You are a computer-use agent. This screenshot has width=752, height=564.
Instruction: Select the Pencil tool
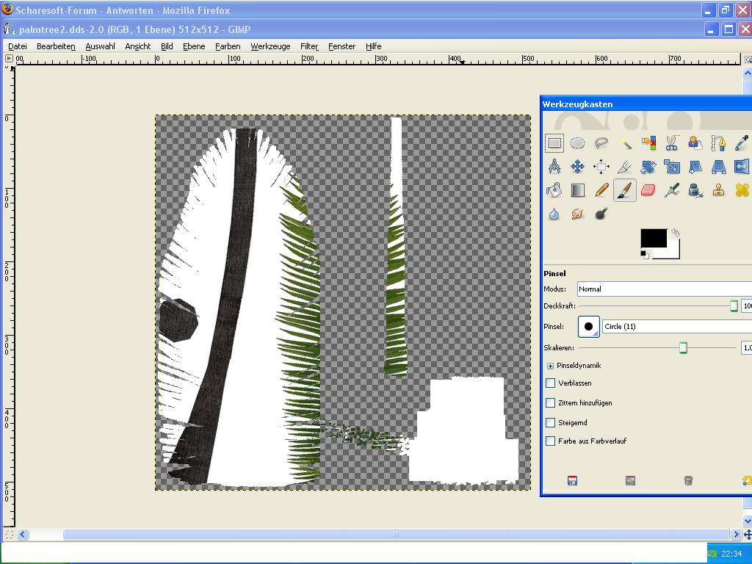tap(601, 190)
